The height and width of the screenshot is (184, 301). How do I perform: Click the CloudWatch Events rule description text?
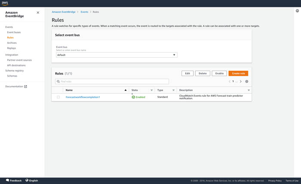(211, 97)
